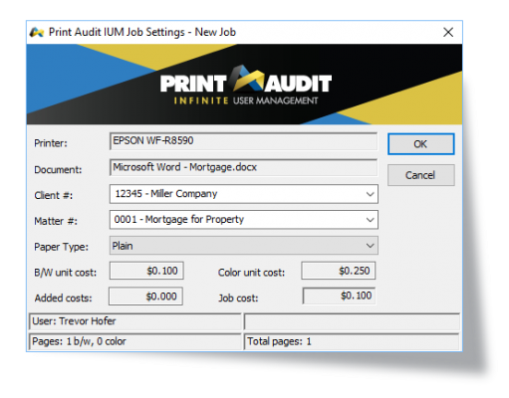Click the 'Color unit cost:' label
The height and width of the screenshot is (398, 509).
point(251,273)
